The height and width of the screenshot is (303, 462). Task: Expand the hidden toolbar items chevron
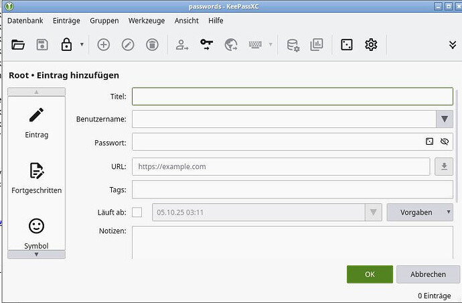pyautogui.click(x=453, y=45)
